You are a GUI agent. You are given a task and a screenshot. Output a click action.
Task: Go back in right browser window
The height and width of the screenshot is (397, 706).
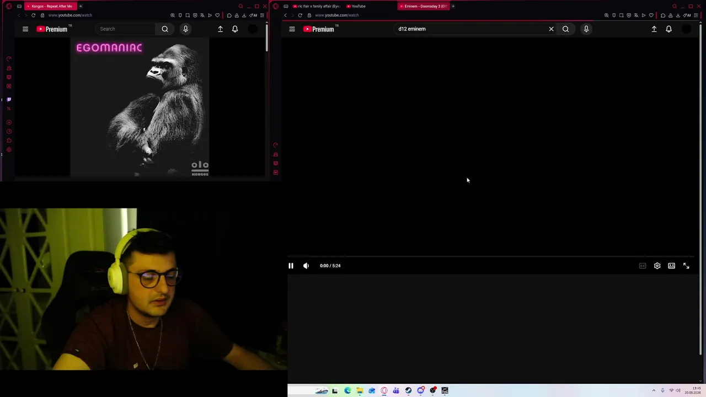[285, 15]
